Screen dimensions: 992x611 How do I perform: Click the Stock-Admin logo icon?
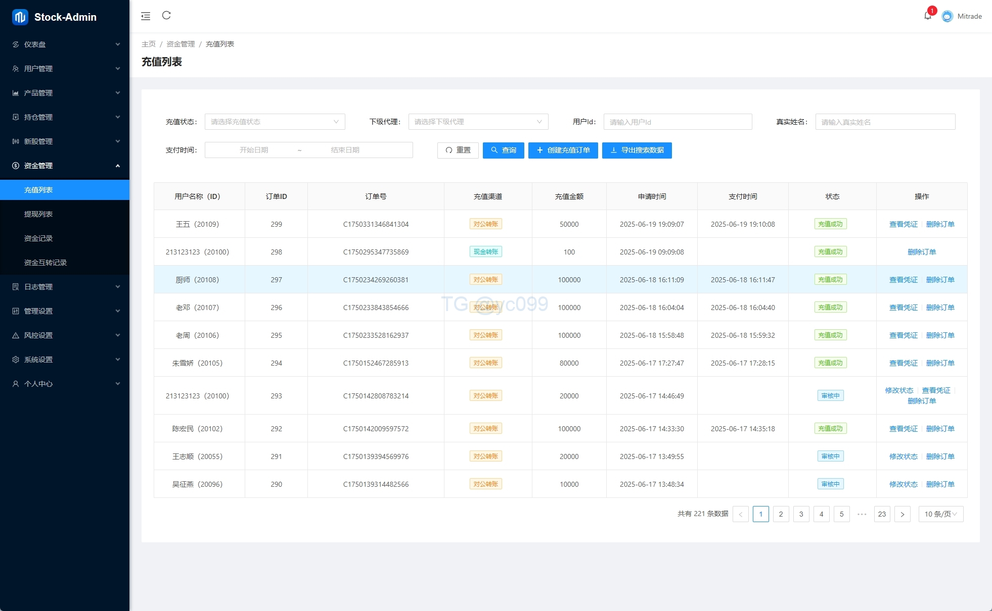[20, 17]
